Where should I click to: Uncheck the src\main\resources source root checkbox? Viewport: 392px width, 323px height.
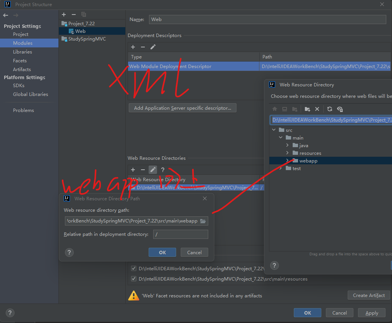click(134, 279)
